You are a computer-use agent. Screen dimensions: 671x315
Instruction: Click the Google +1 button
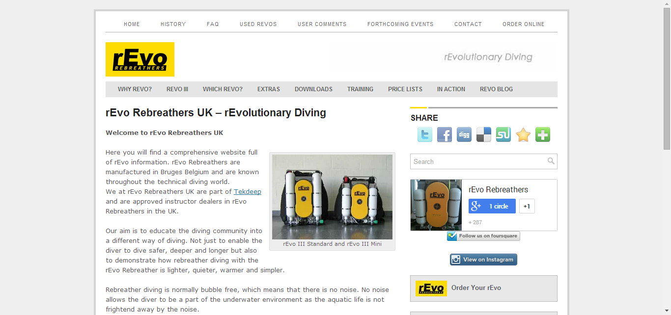click(x=527, y=206)
